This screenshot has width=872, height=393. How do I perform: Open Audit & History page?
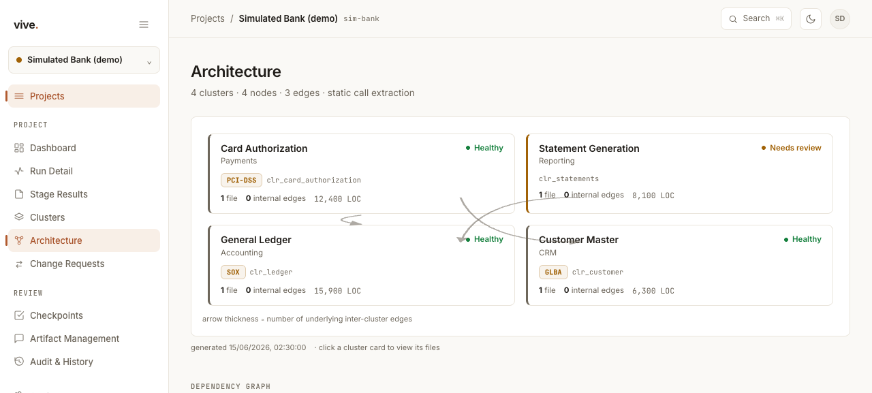84,362
